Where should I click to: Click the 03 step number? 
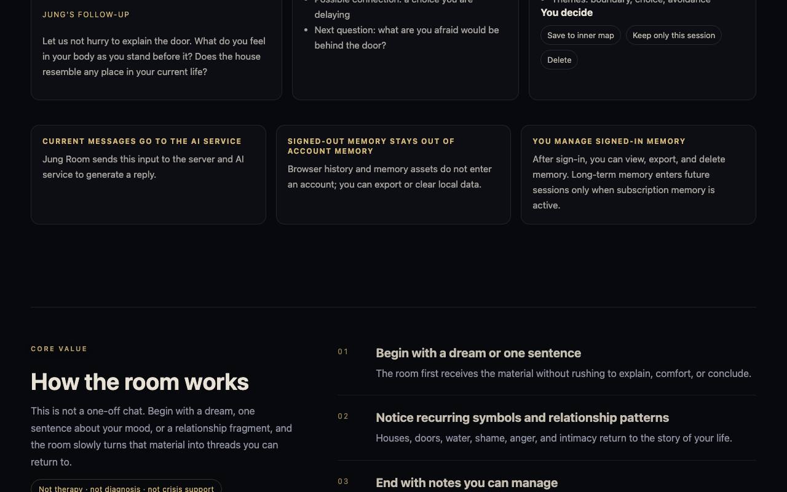click(x=343, y=482)
